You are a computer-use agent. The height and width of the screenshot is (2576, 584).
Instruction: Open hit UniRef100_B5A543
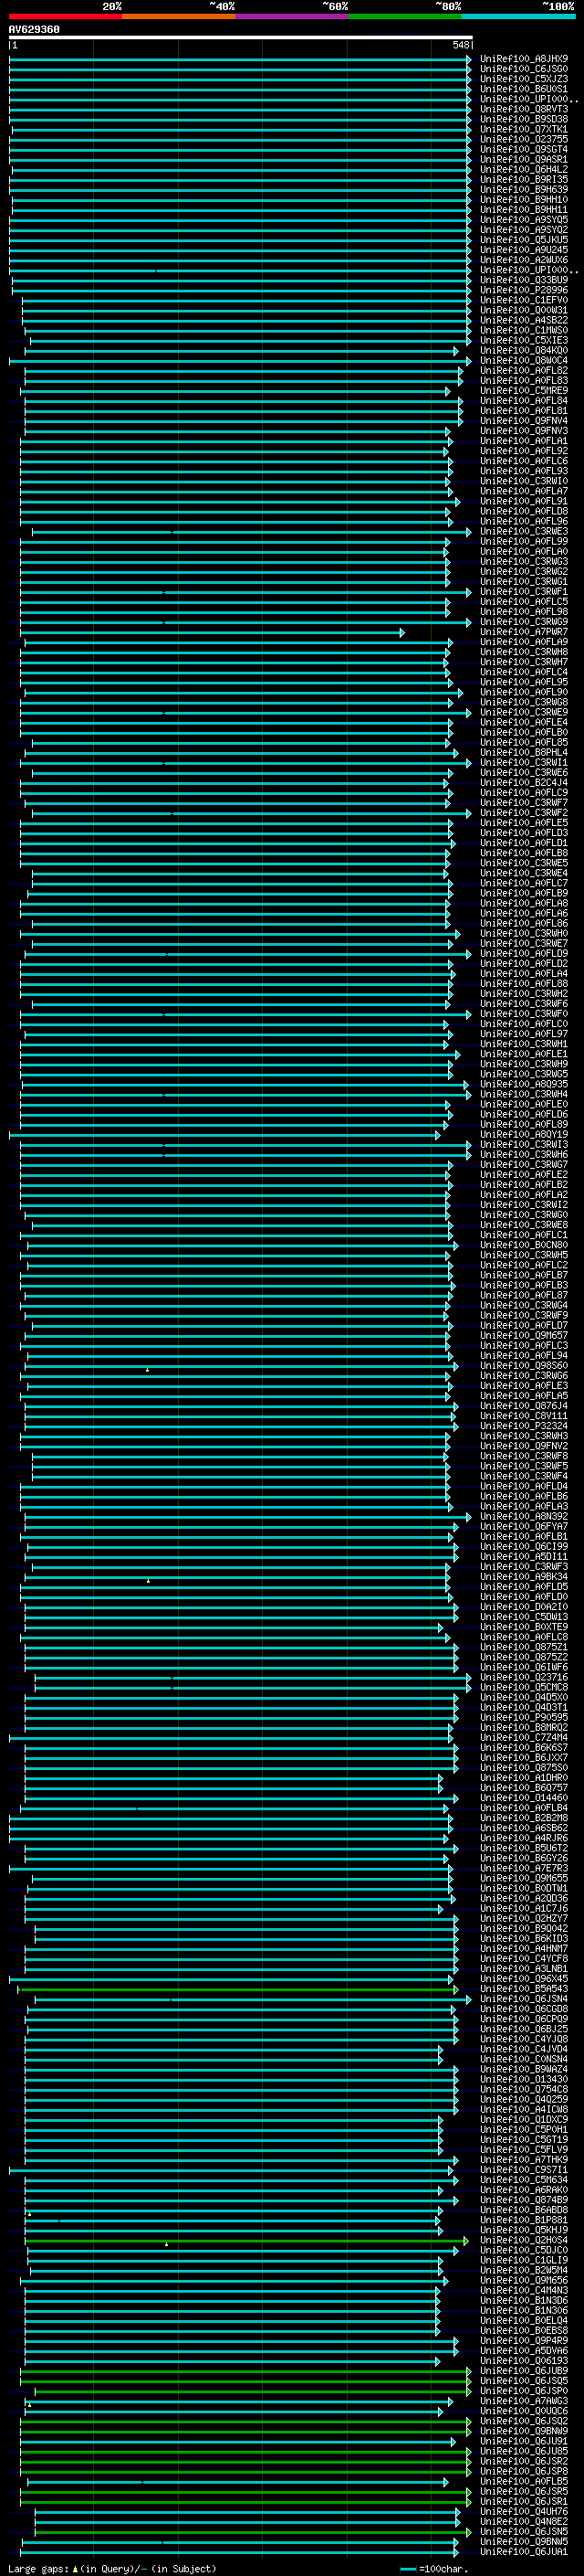pyautogui.click(x=524, y=1988)
